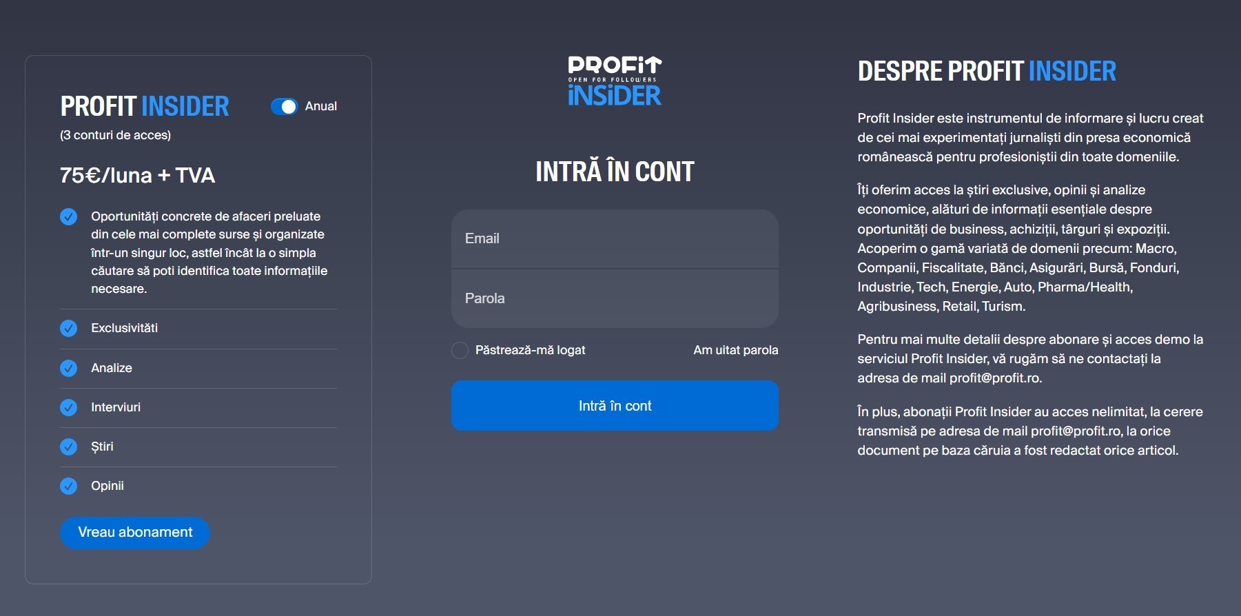Click the 75€/luna + TVA price text
The image size is (1241, 616).
137,176
